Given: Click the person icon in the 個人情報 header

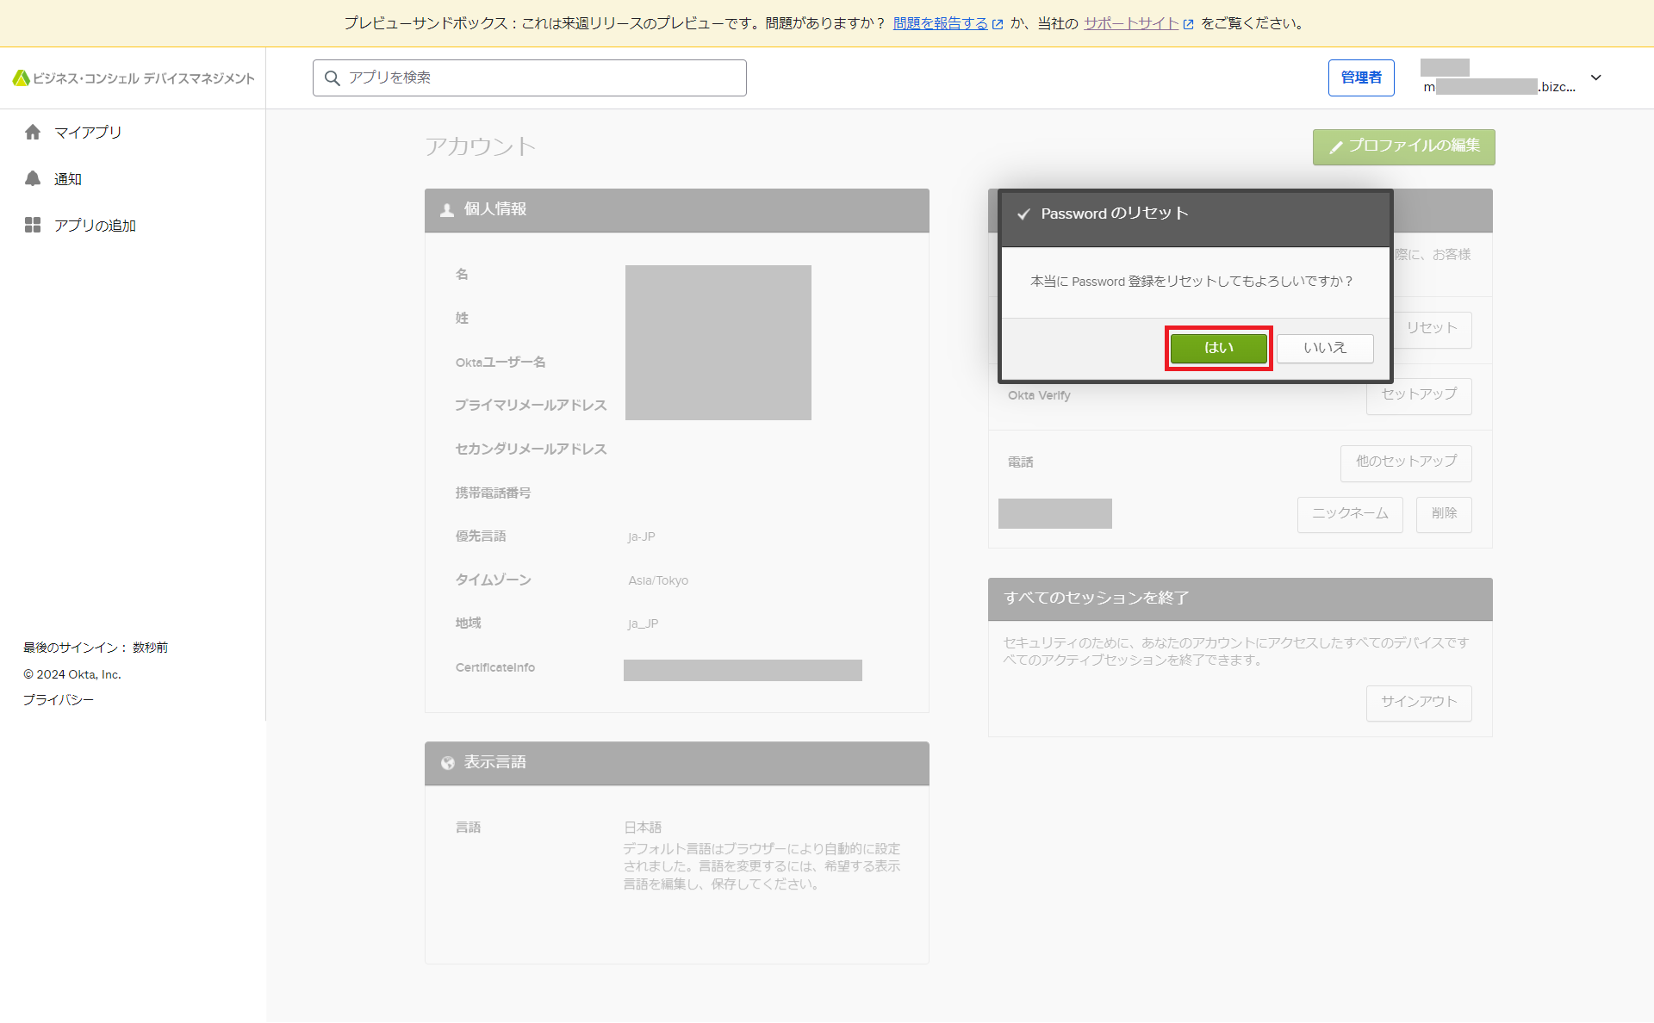Looking at the screenshot, I should pos(447,210).
